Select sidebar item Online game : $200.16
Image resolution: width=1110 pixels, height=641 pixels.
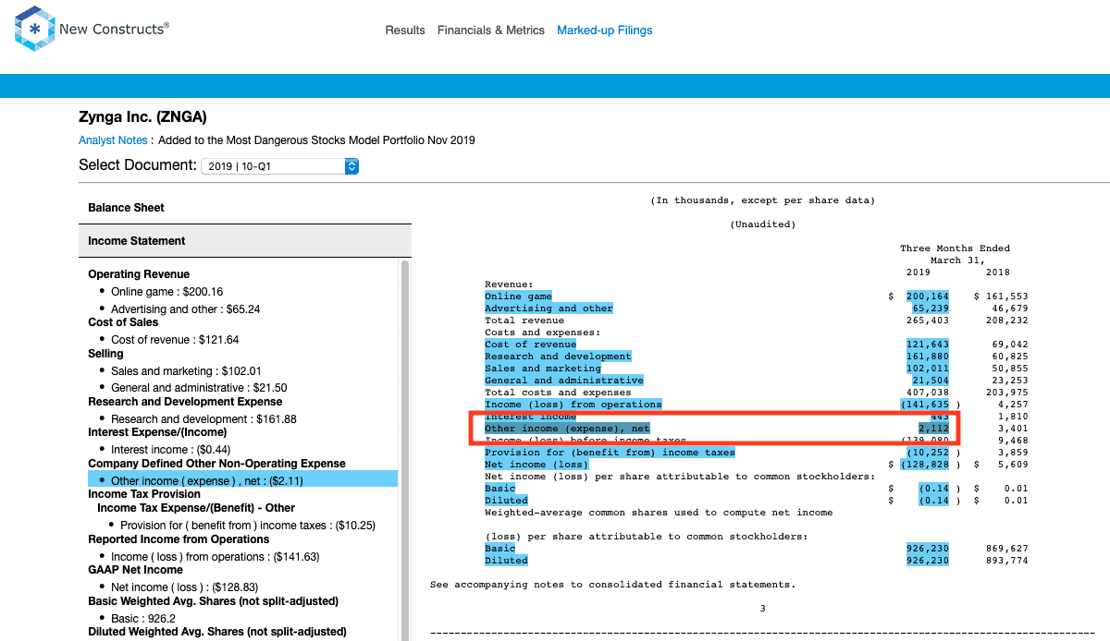166,292
